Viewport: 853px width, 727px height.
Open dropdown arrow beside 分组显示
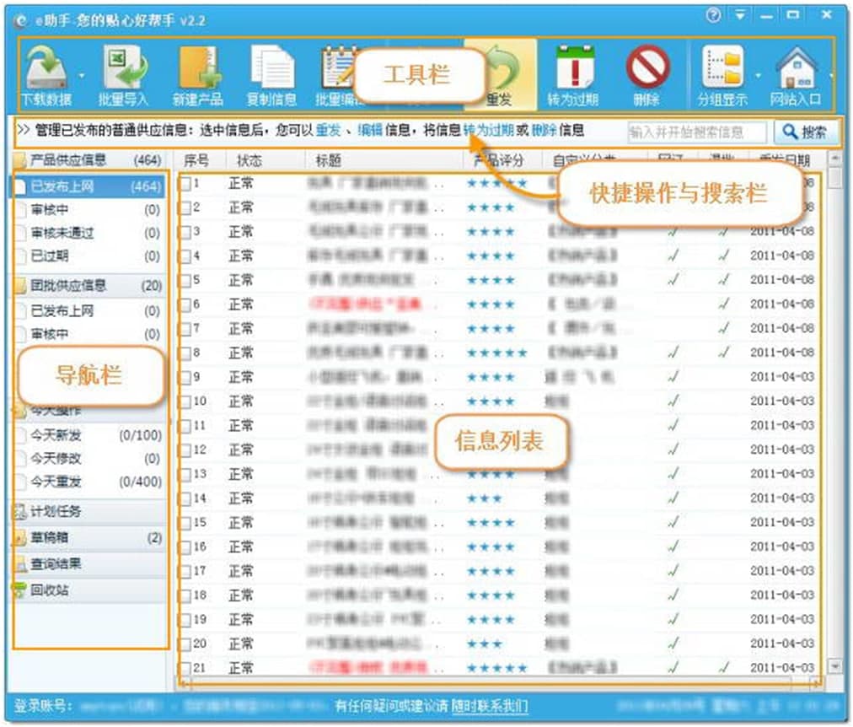click(759, 75)
